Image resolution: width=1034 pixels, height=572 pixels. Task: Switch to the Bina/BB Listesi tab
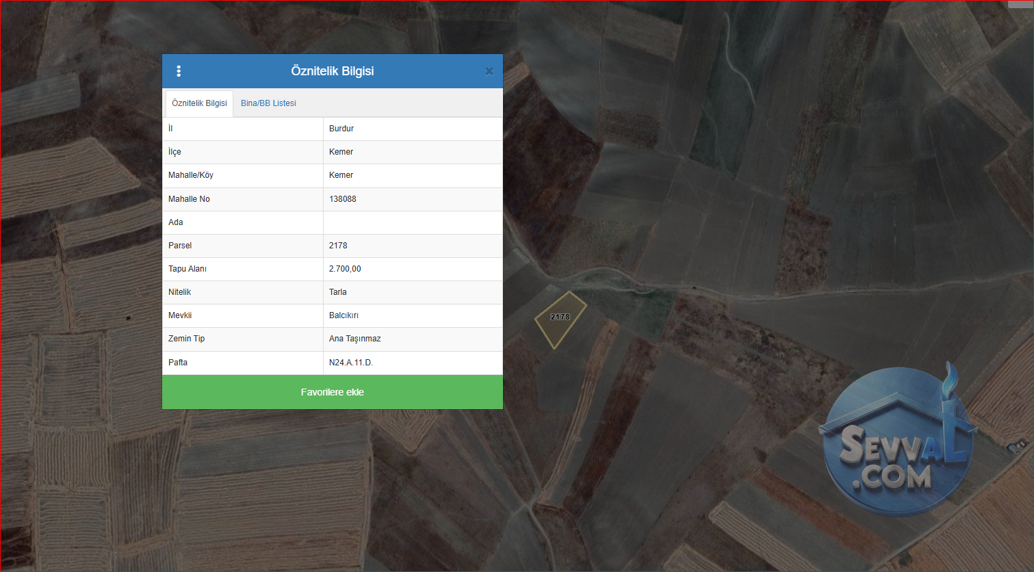tap(268, 103)
